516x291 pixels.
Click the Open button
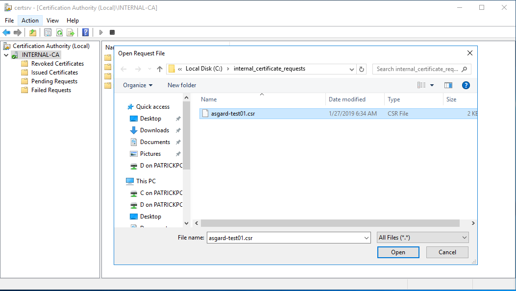(x=398, y=252)
